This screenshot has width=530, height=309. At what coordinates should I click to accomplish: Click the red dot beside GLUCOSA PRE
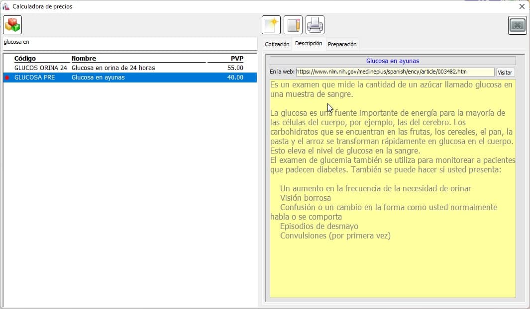(x=7, y=78)
